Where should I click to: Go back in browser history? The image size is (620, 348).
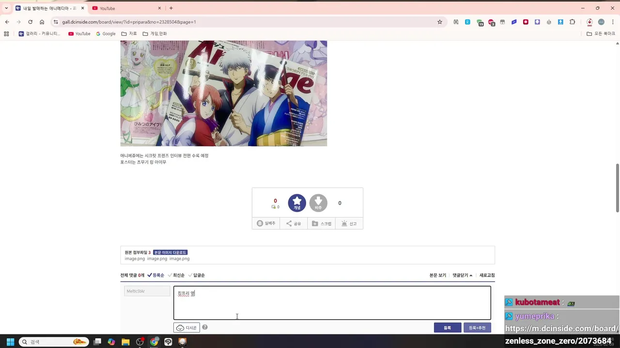click(7, 22)
